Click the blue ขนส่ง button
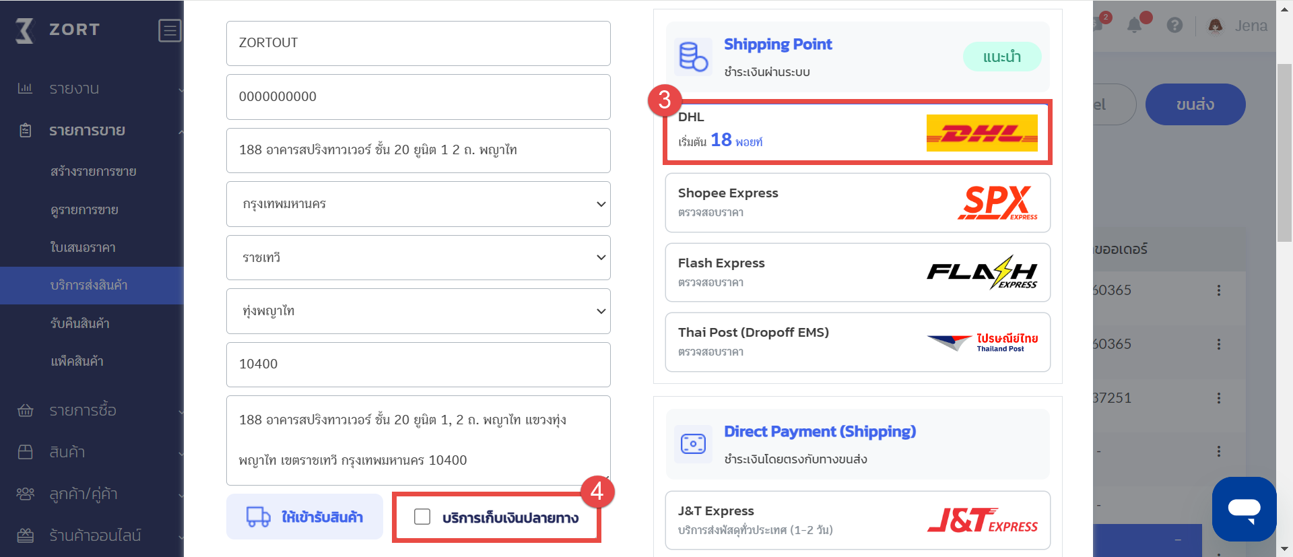 pyautogui.click(x=1195, y=104)
